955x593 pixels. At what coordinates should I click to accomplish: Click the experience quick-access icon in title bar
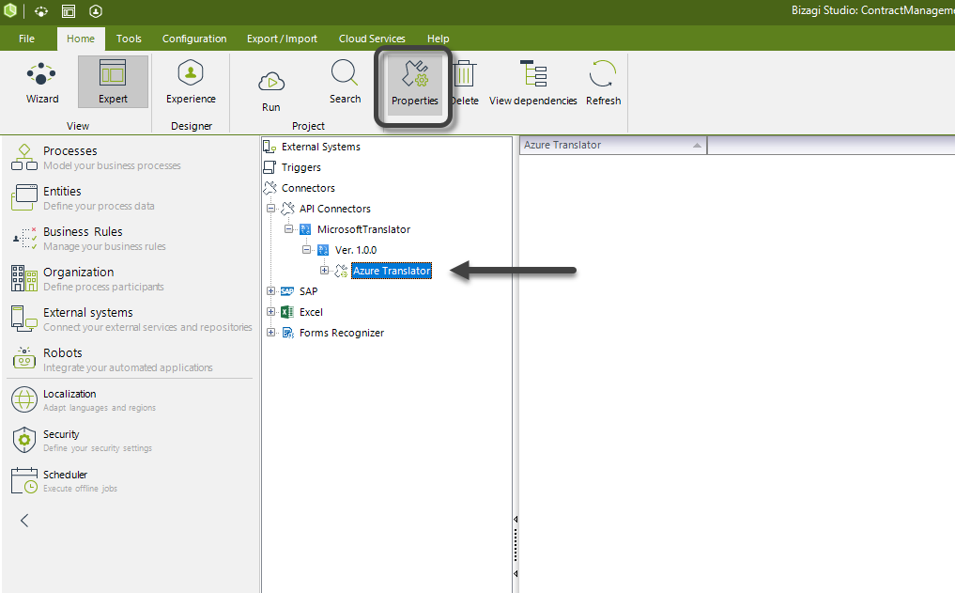pyautogui.click(x=96, y=11)
